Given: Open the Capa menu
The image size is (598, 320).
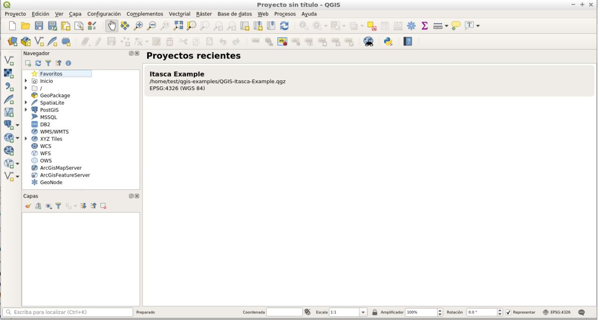Looking at the screenshot, I should click(x=75, y=14).
